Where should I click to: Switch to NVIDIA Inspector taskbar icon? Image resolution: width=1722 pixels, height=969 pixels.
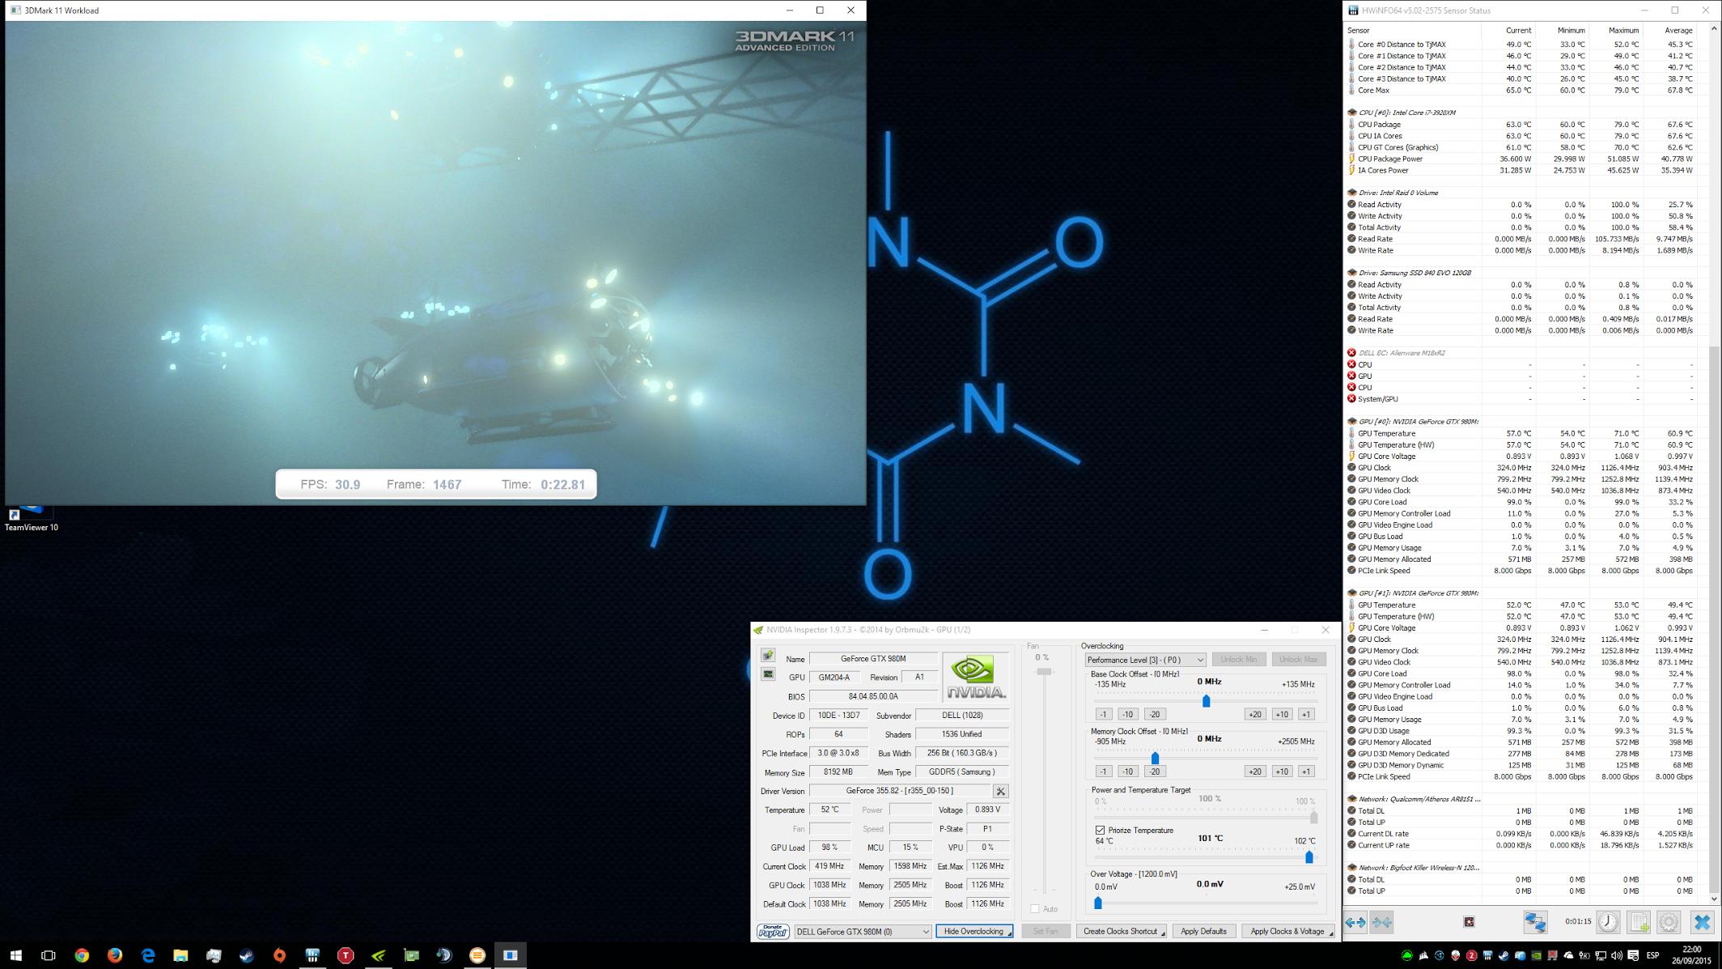[379, 955]
